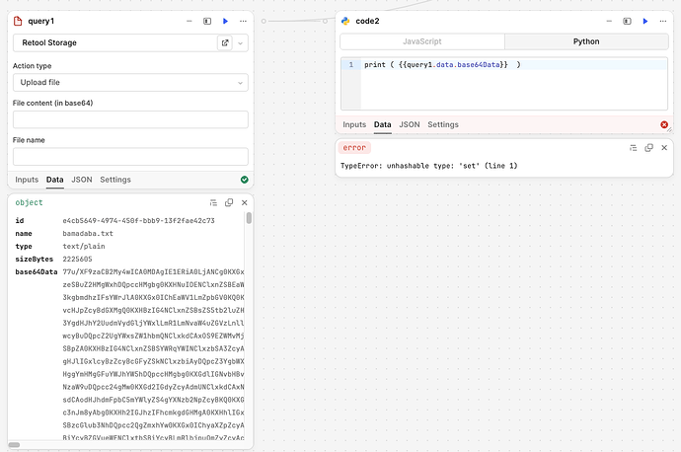Focus the File name input field
This screenshot has height=452, width=681.
tap(130, 156)
